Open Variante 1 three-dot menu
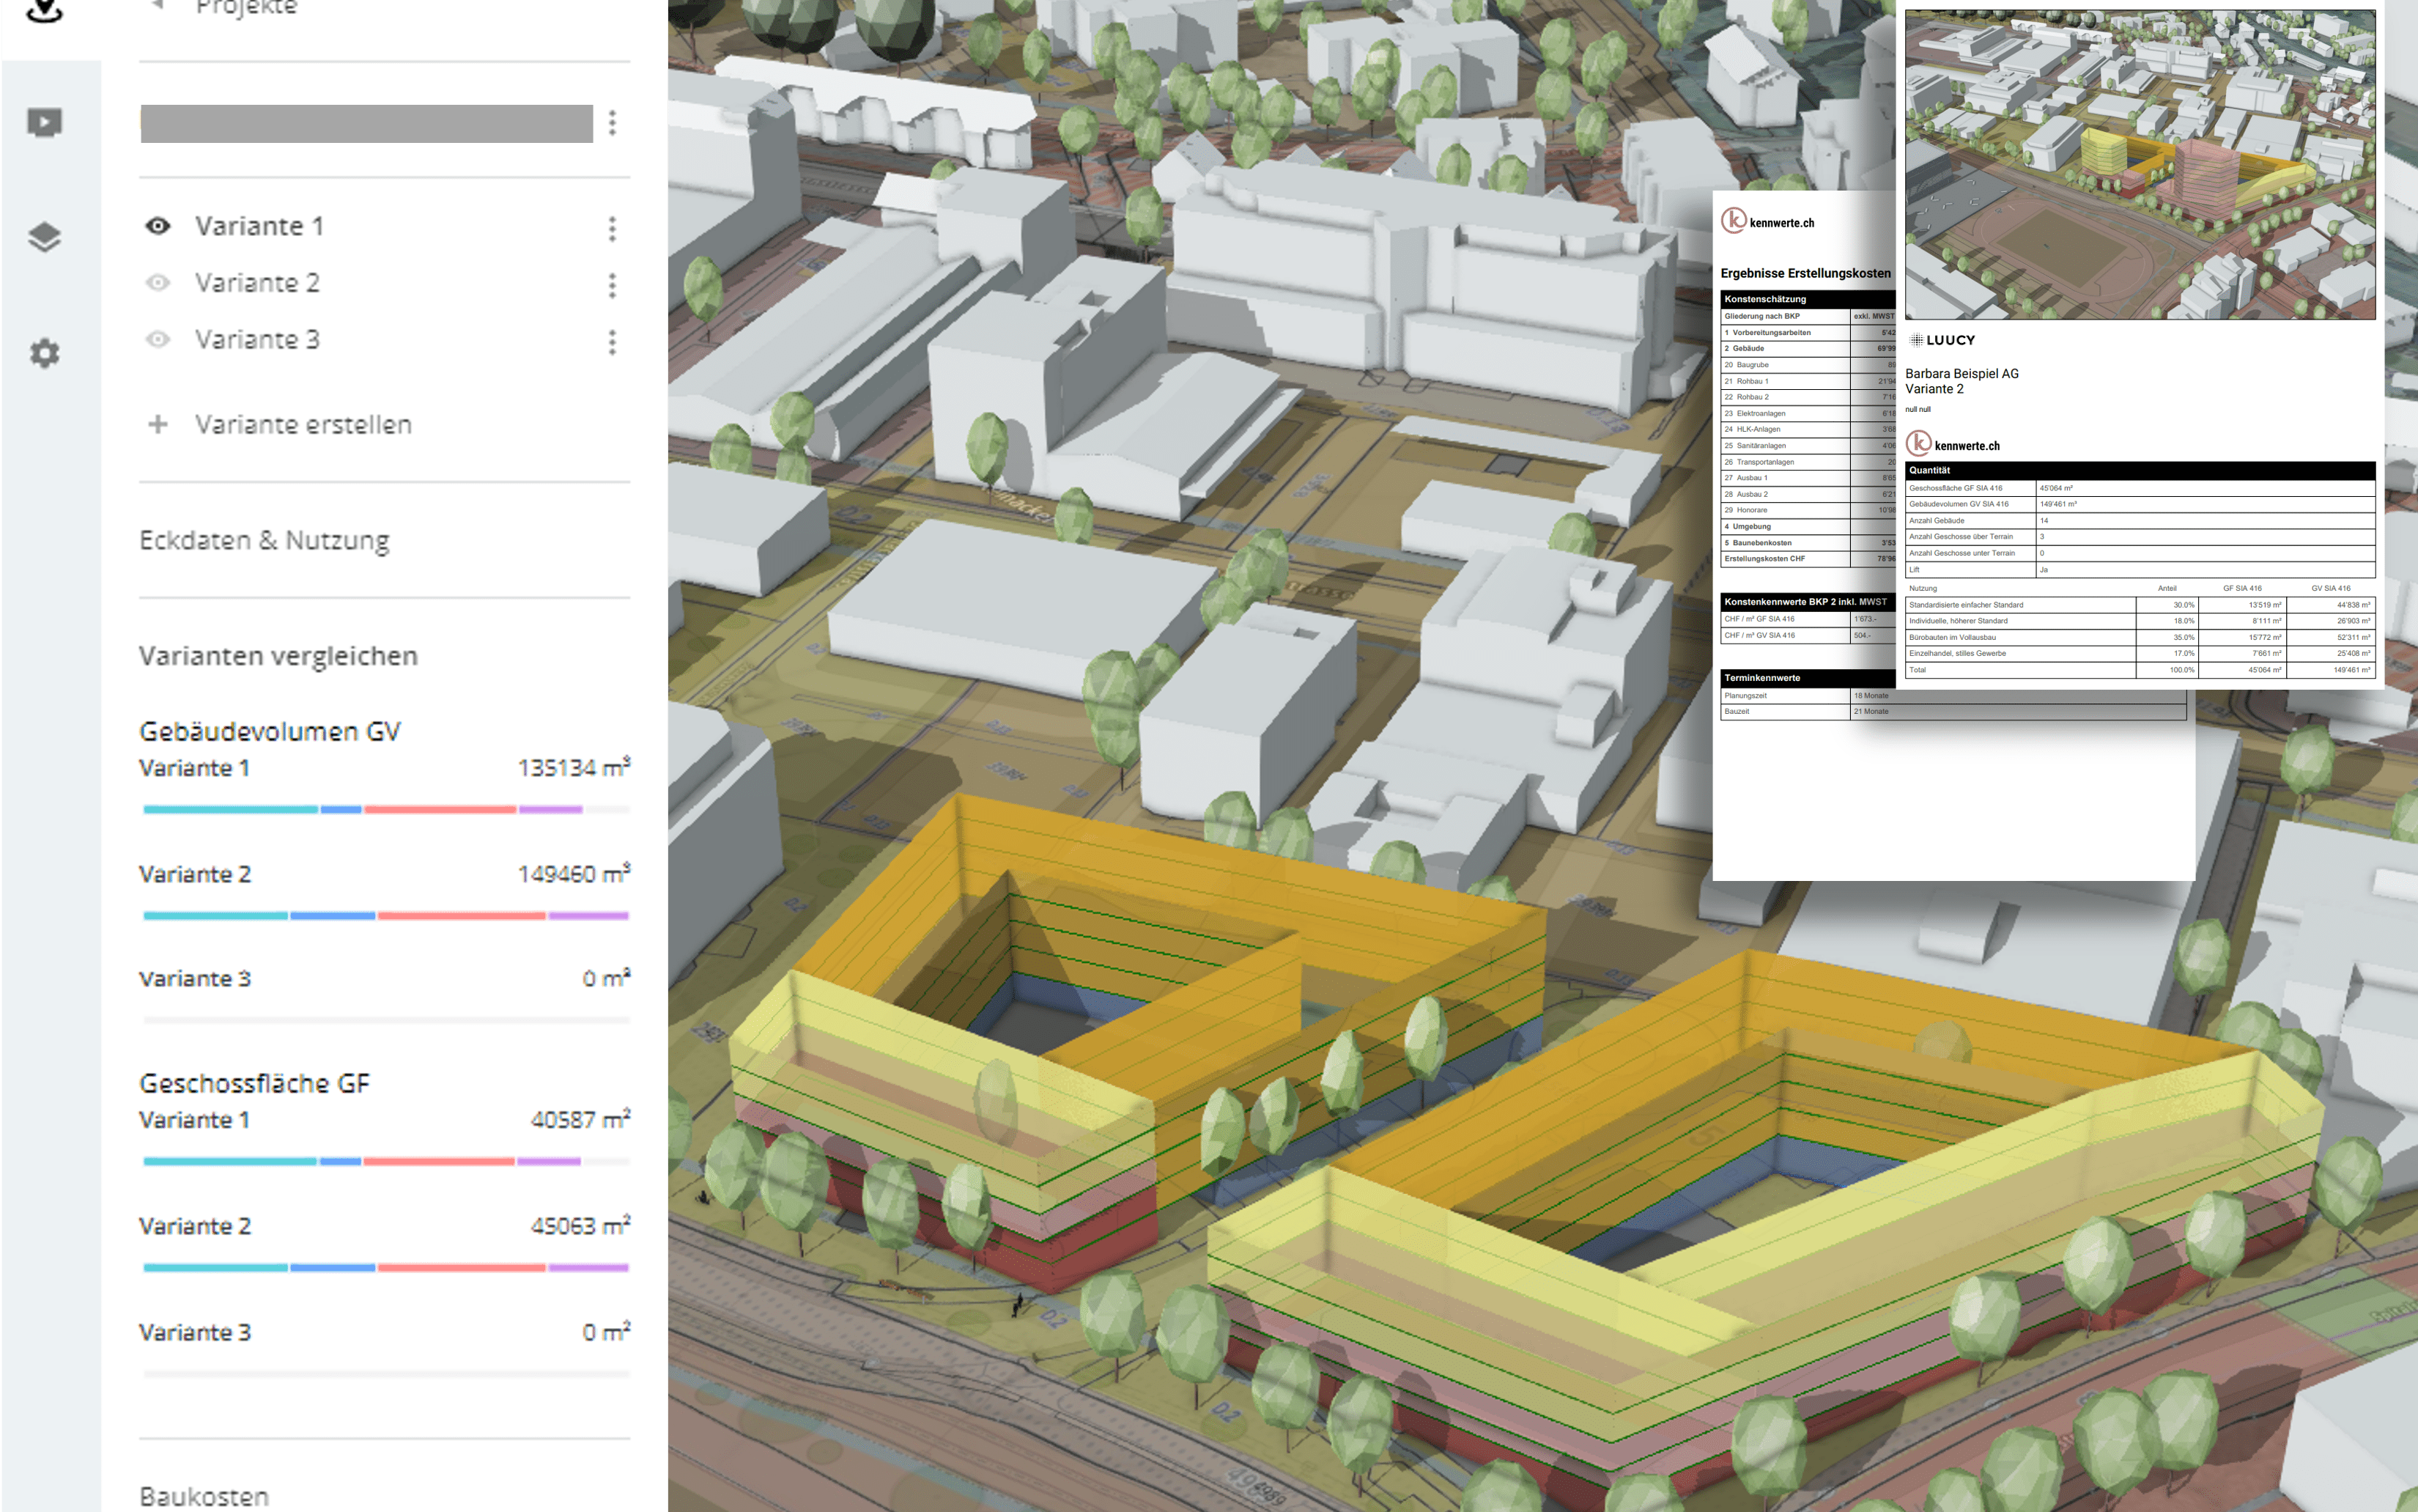This screenshot has height=1512, width=2418. pyautogui.click(x=612, y=229)
